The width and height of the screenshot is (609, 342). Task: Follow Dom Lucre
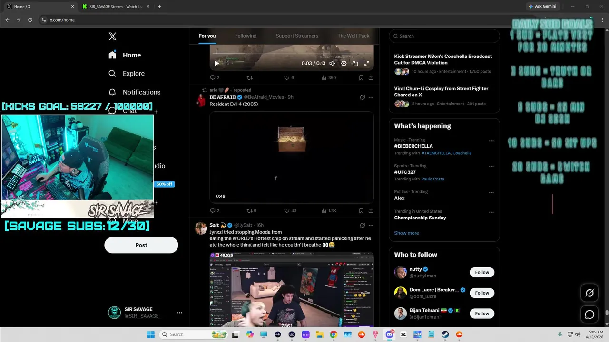click(x=482, y=293)
